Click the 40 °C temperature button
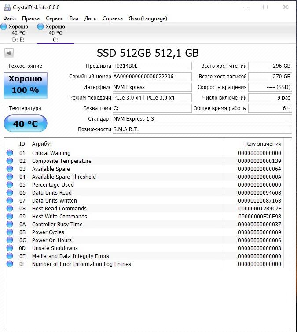The width and height of the screenshot is (297, 332). (26, 124)
